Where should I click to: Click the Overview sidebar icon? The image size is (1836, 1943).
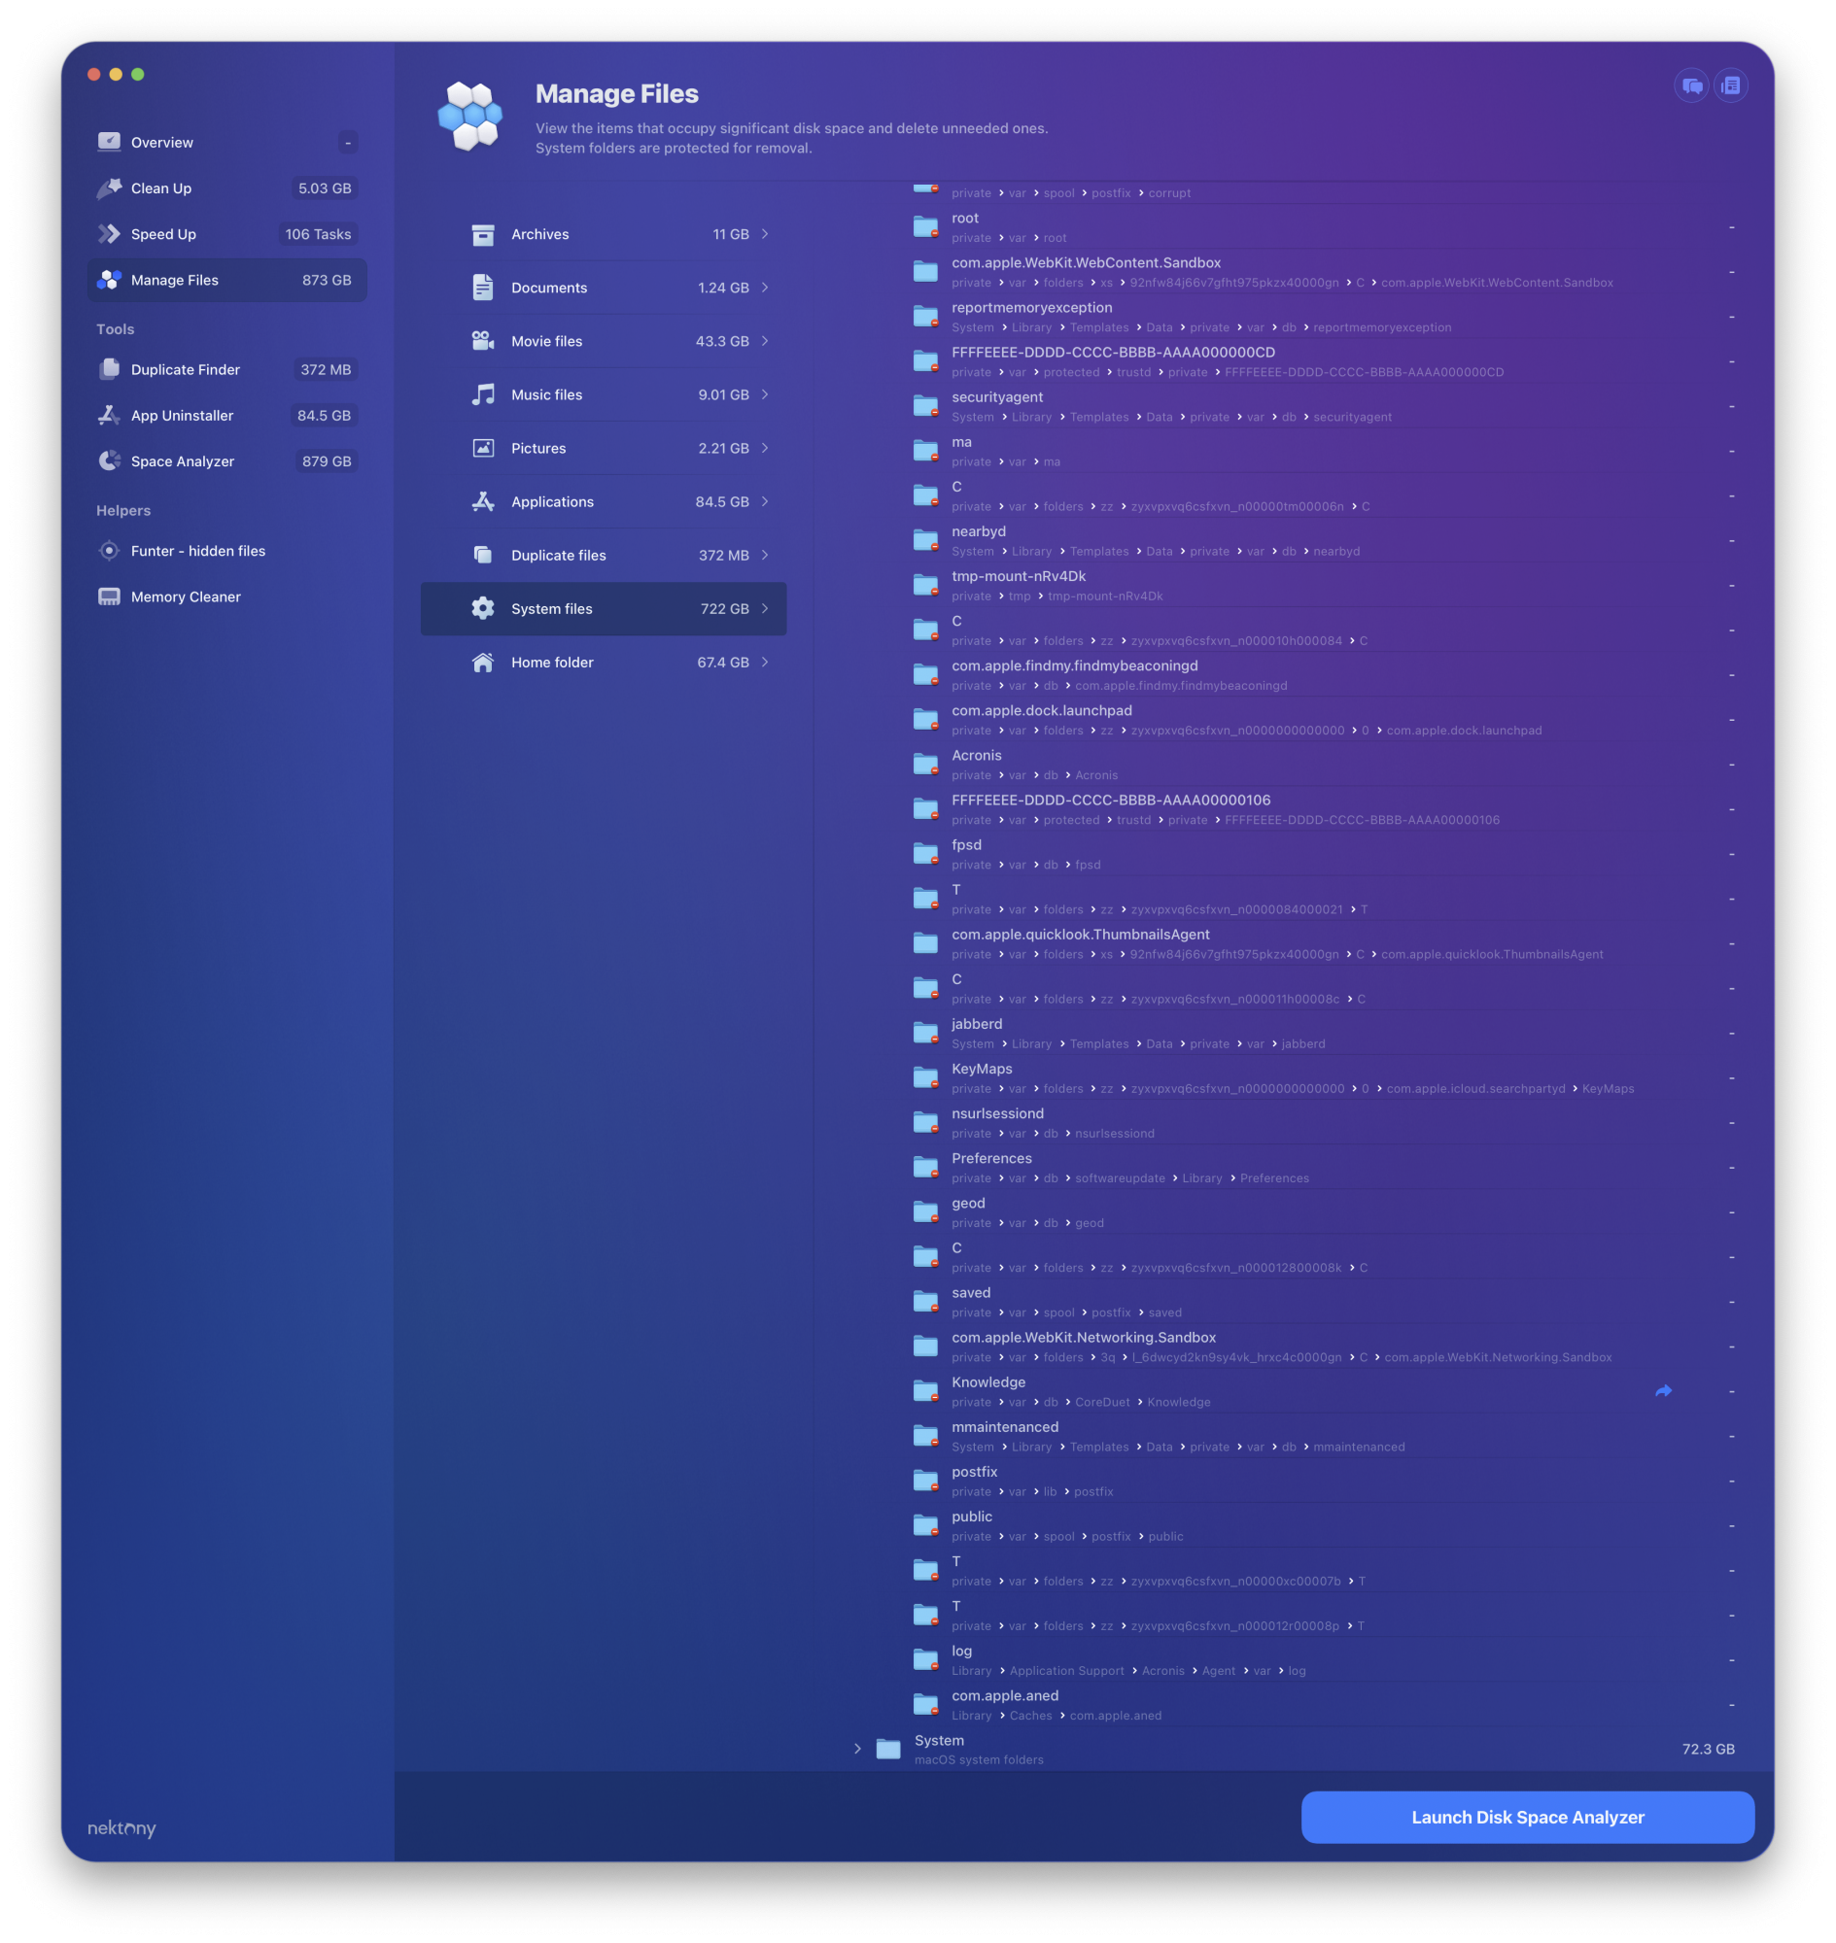[110, 142]
